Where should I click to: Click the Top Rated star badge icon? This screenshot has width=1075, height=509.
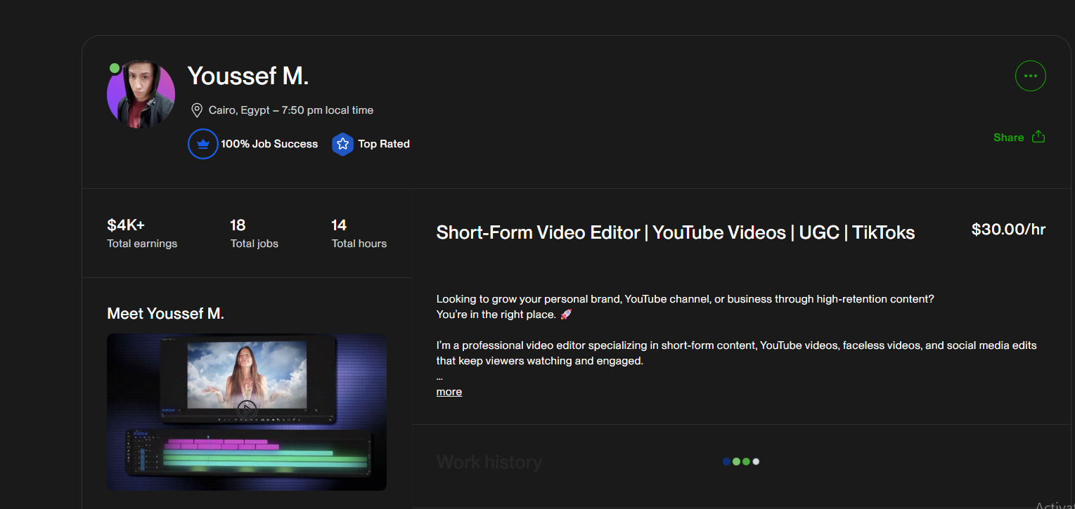[x=342, y=144]
